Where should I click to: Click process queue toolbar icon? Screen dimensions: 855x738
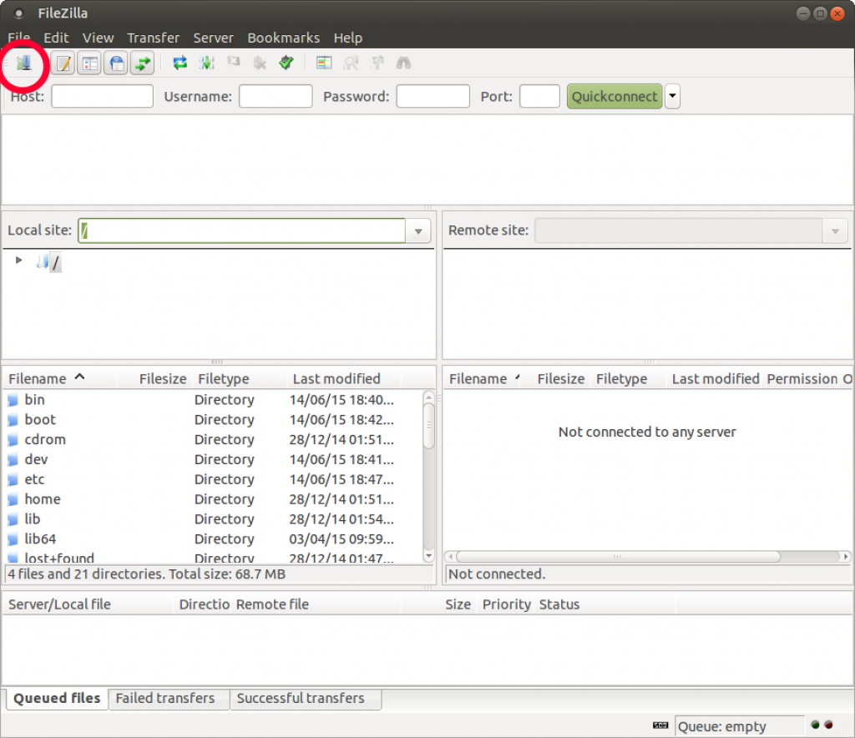coord(207,63)
